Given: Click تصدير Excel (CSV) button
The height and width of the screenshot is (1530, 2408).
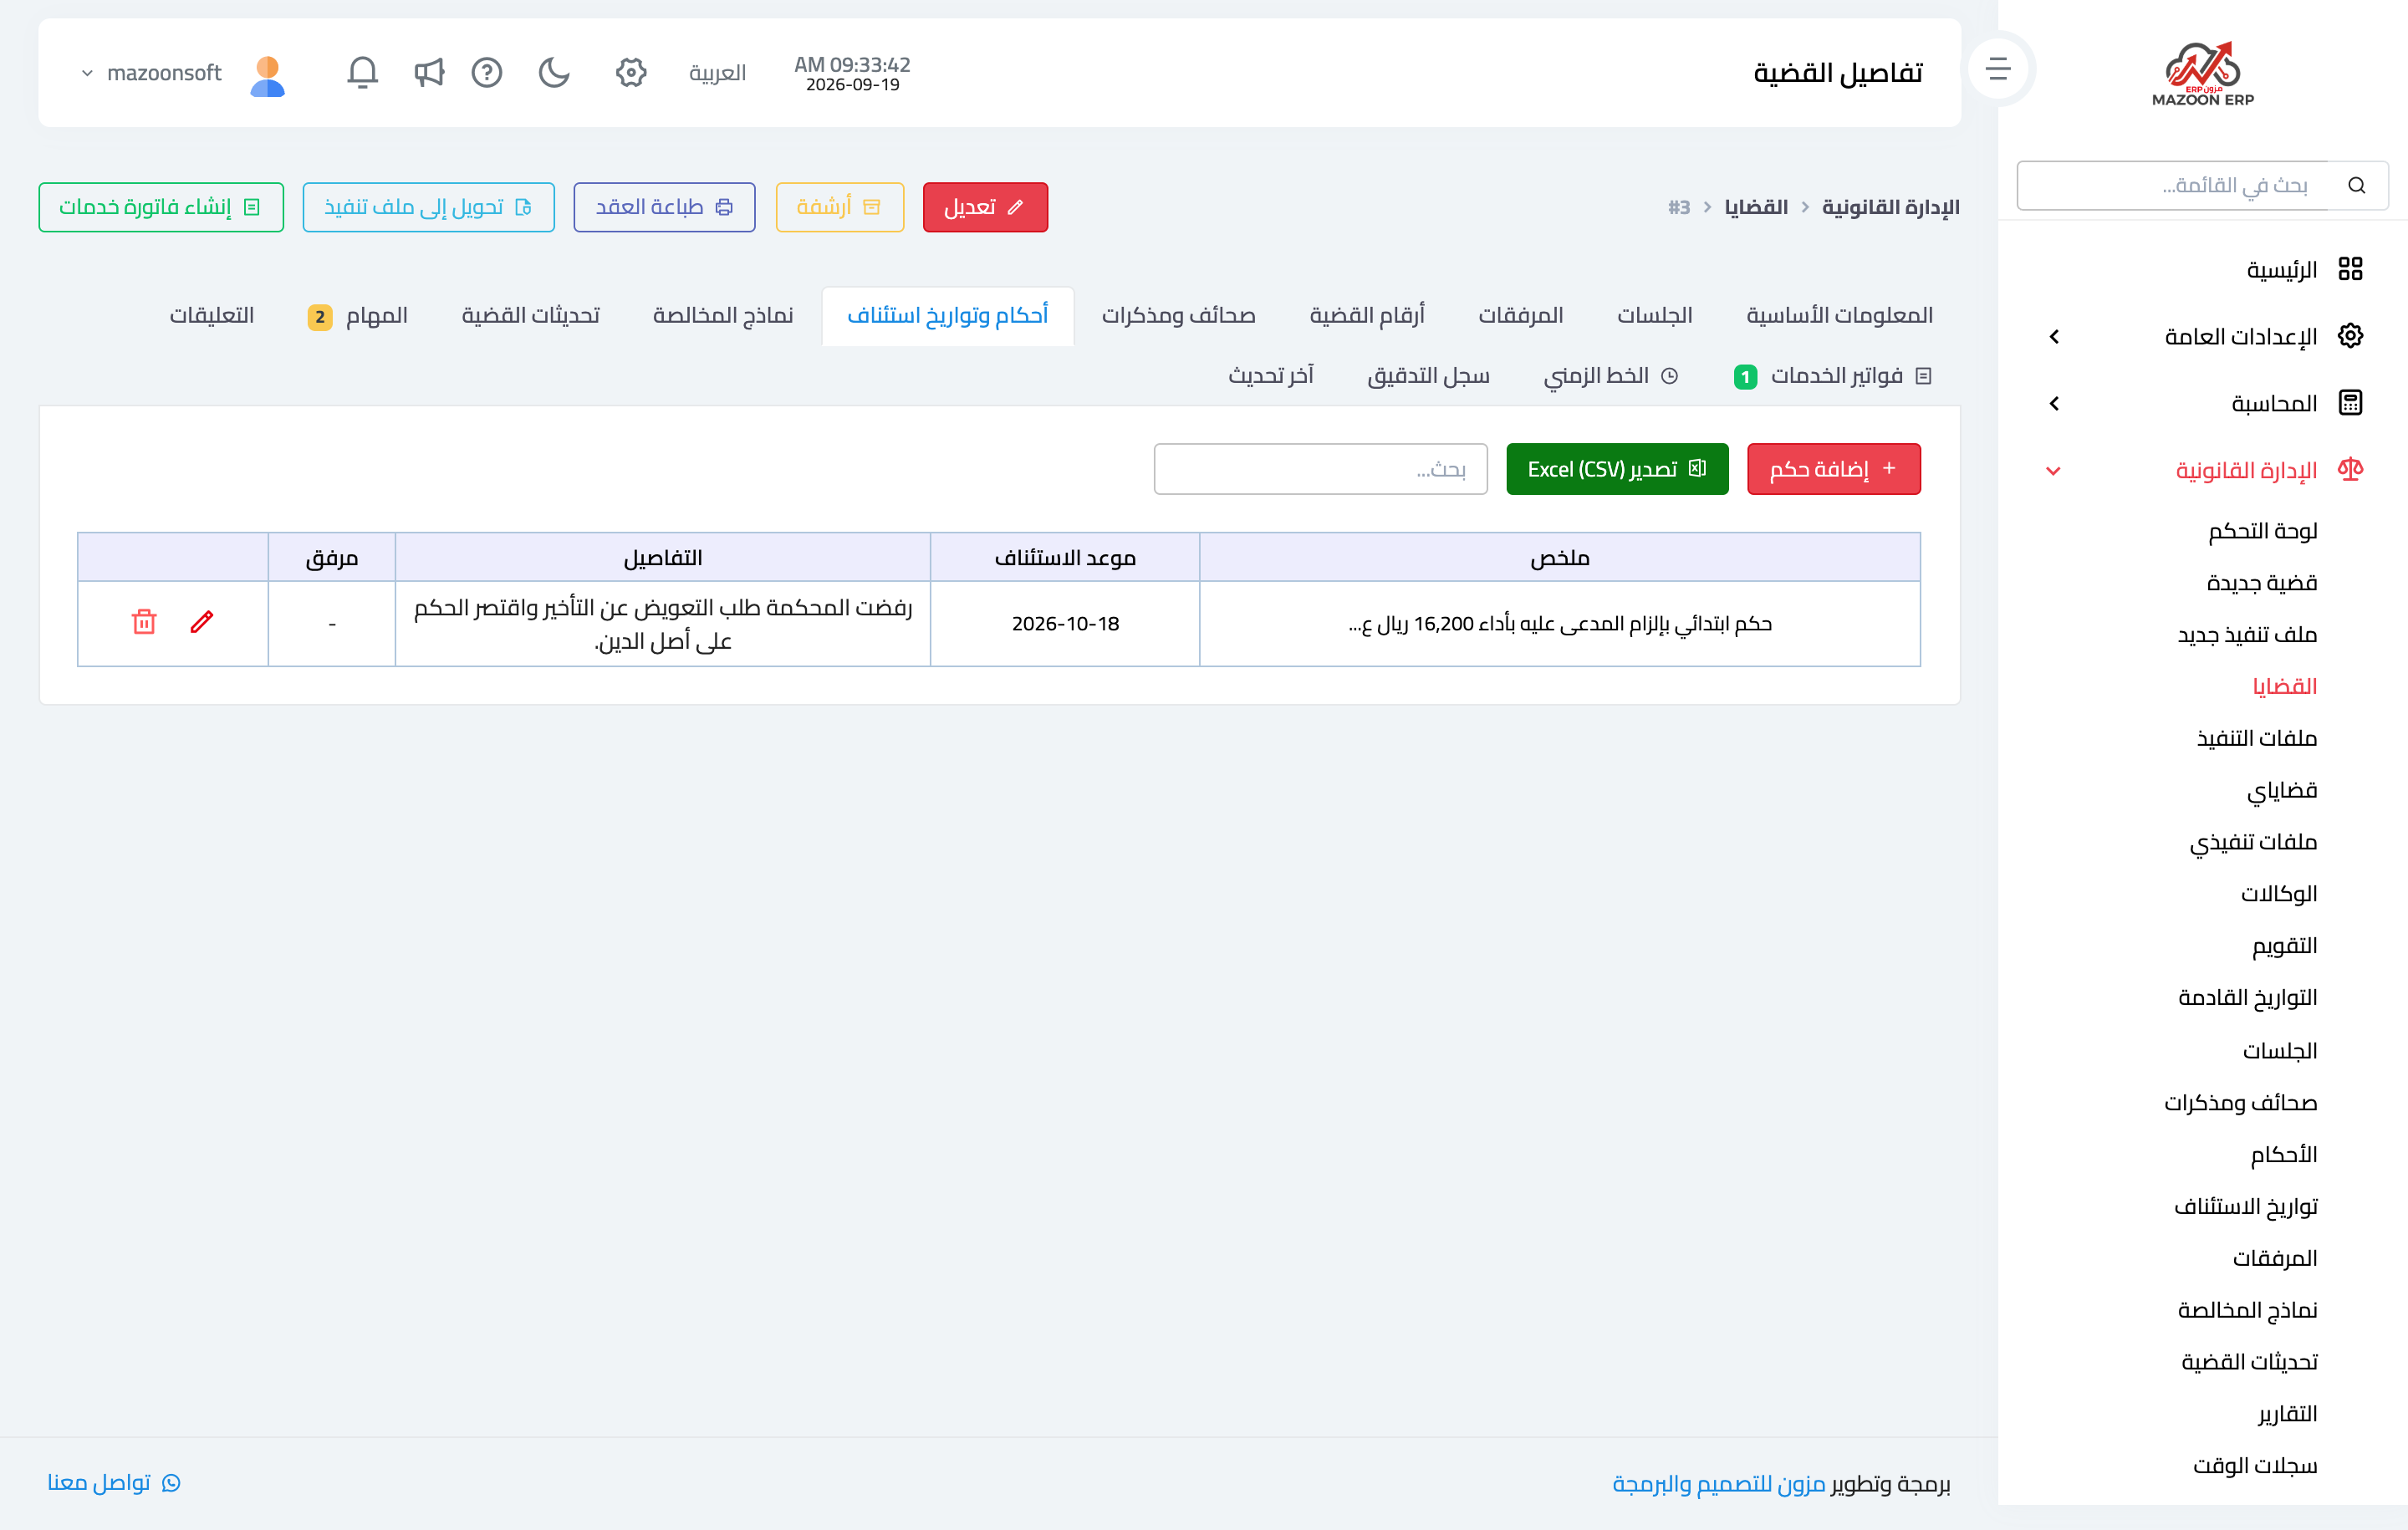Looking at the screenshot, I should click(x=1617, y=469).
